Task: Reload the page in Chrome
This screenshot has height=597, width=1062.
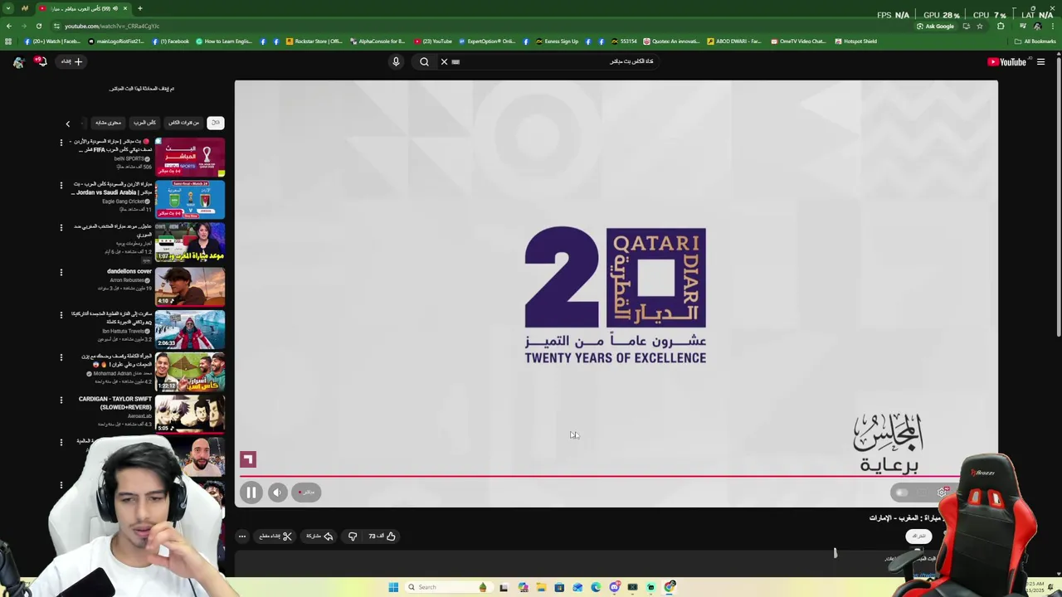Action: (38, 26)
